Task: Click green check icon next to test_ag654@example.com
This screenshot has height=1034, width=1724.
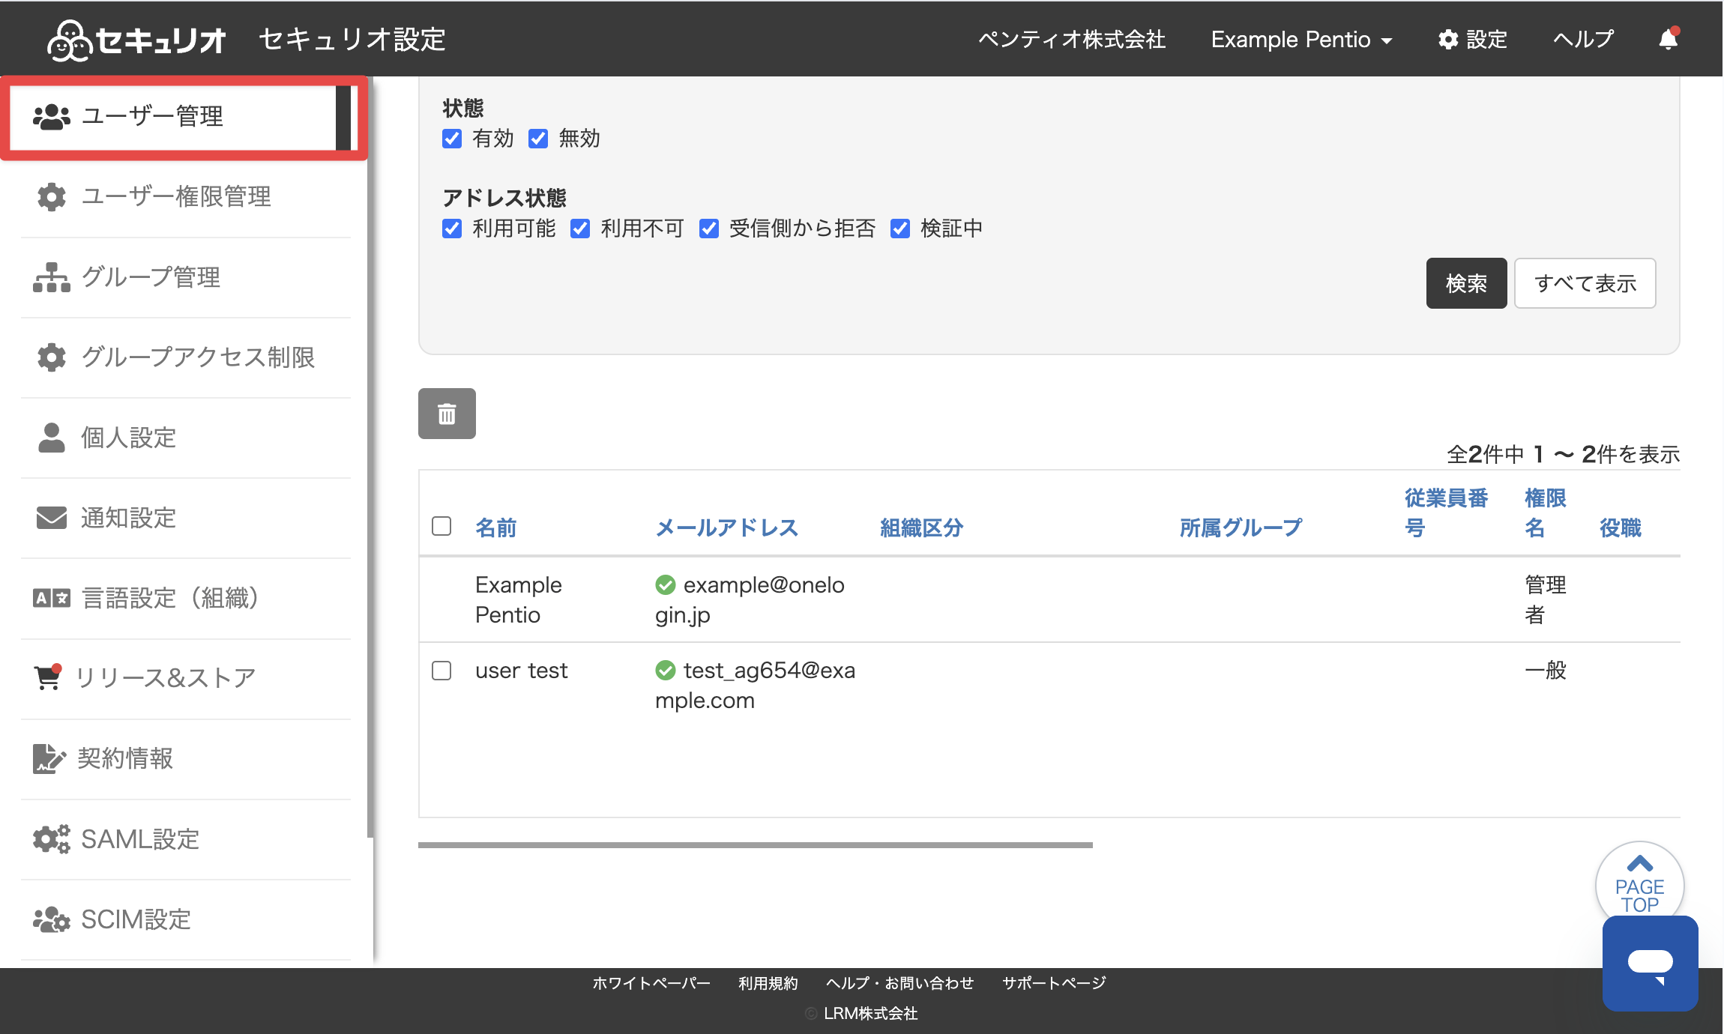Action: coord(665,670)
